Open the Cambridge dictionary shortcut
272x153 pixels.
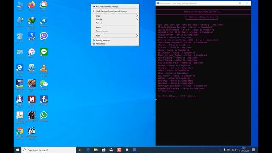(x=20, y=86)
